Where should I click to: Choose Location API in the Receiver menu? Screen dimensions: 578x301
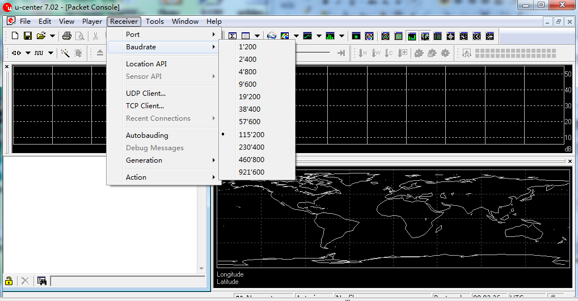tap(163, 63)
